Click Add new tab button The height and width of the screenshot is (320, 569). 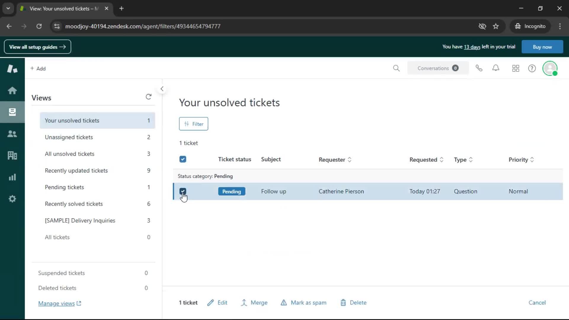point(38,68)
